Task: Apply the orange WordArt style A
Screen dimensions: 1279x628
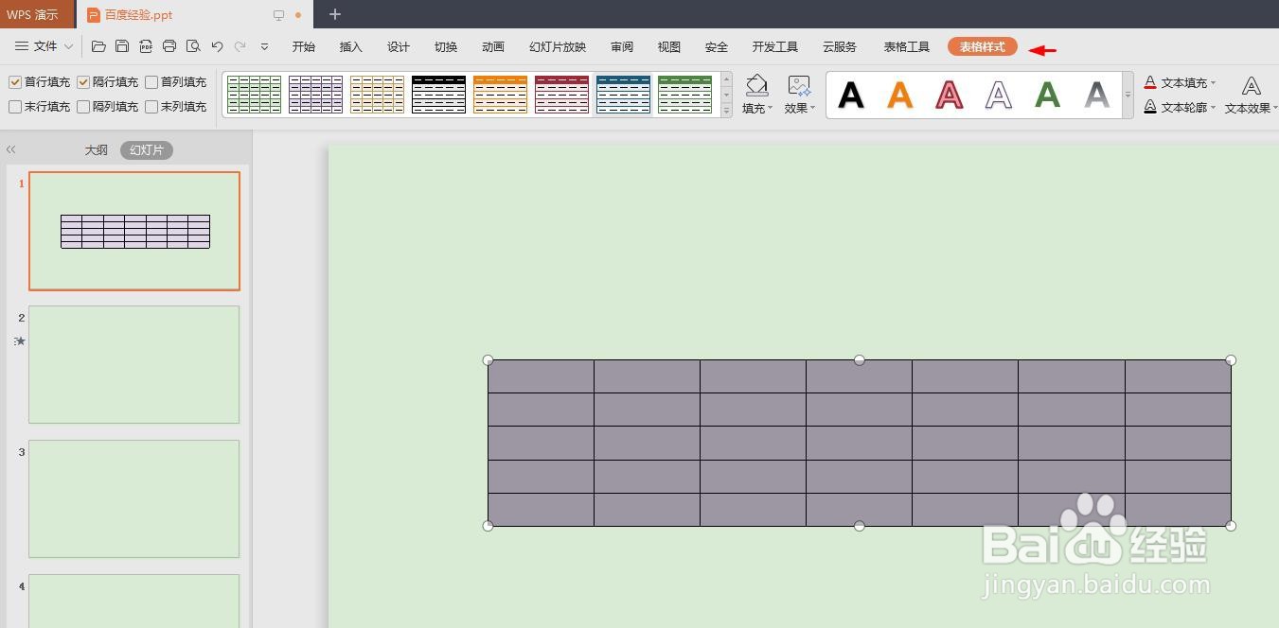Action: (x=900, y=95)
